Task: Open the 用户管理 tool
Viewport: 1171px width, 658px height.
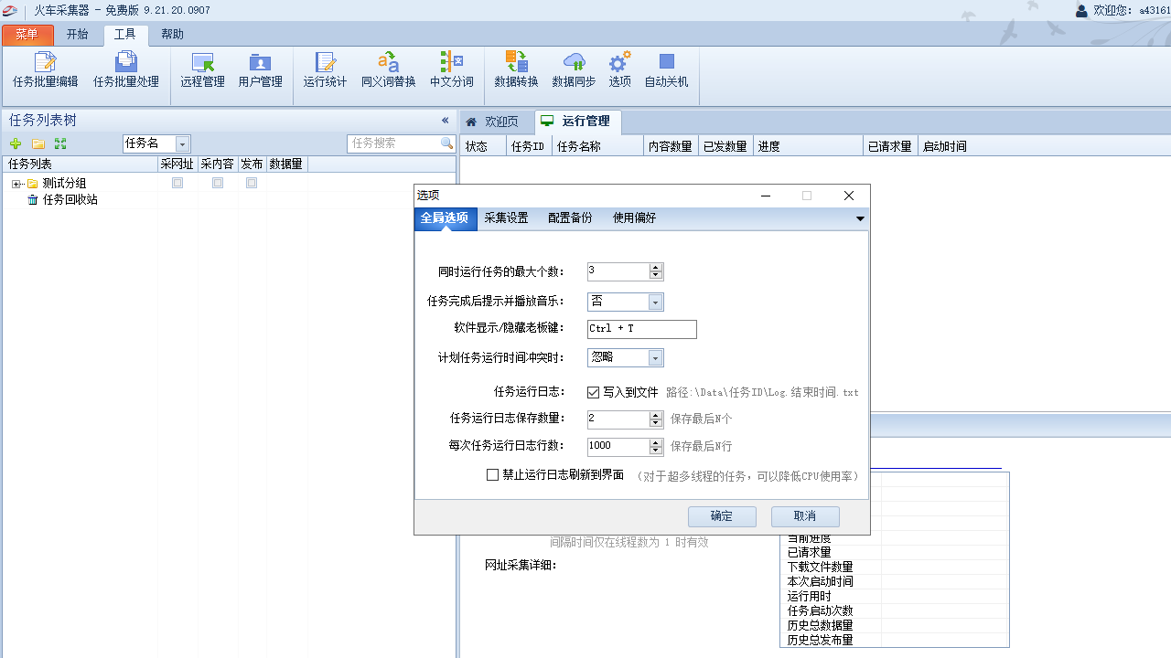Action: pyautogui.click(x=260, y=70)
